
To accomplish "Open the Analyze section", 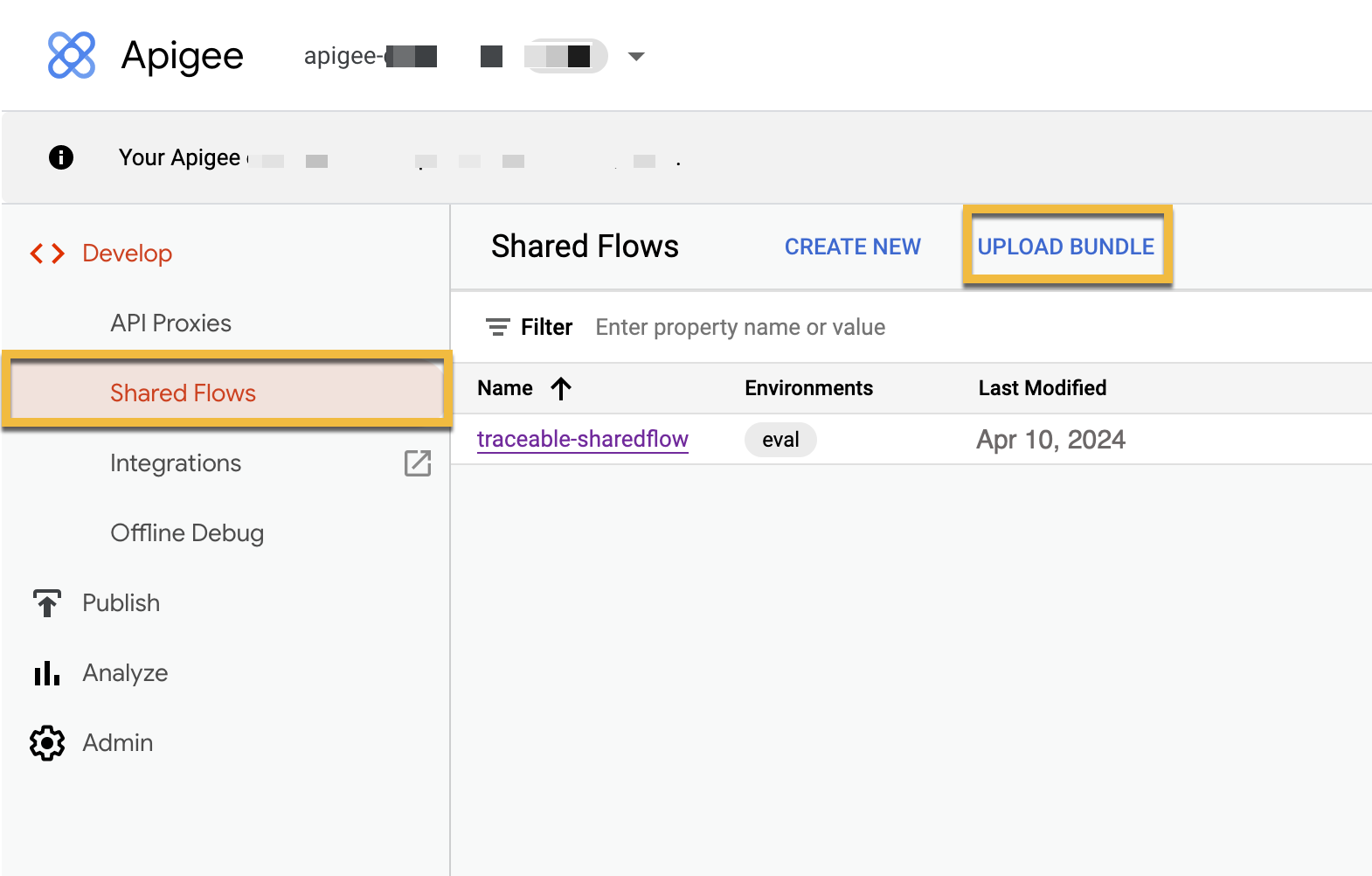I will coord(125,673).
